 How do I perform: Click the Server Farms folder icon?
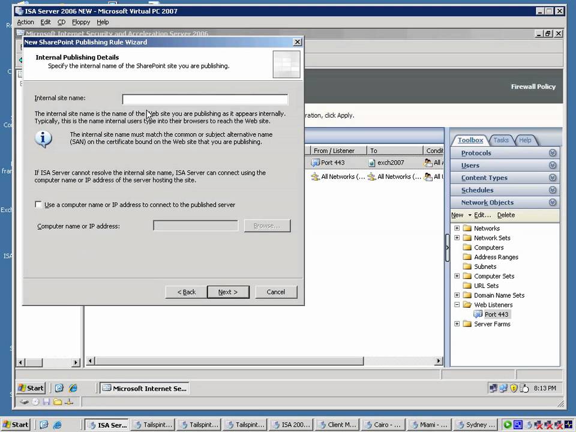tap(467, 323)
